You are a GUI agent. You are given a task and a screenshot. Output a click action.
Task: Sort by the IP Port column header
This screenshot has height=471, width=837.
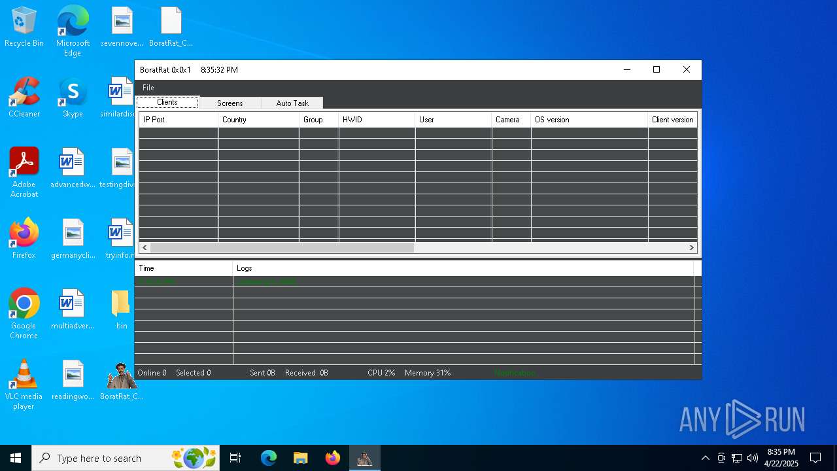(x=179, y=120)
